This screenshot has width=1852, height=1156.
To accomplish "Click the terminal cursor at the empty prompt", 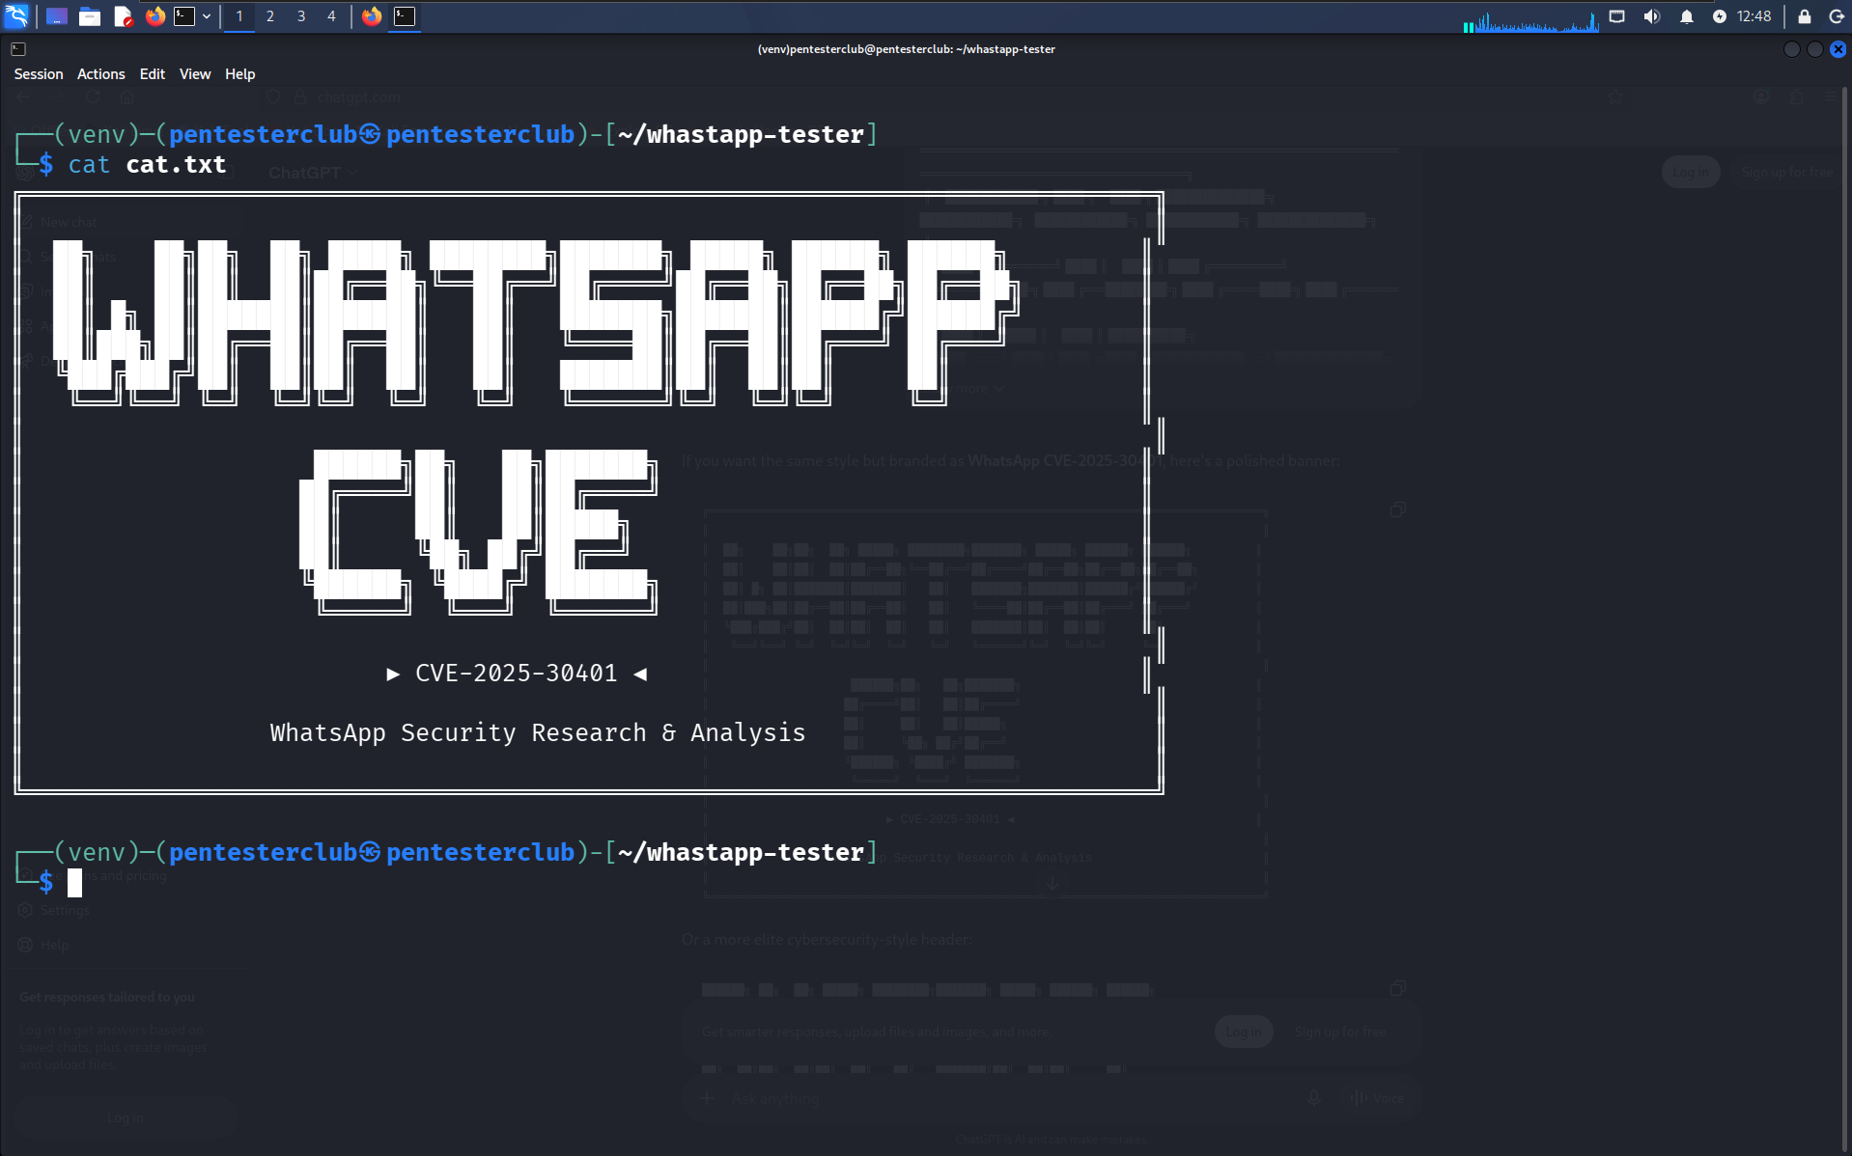I will click(74, 882).
